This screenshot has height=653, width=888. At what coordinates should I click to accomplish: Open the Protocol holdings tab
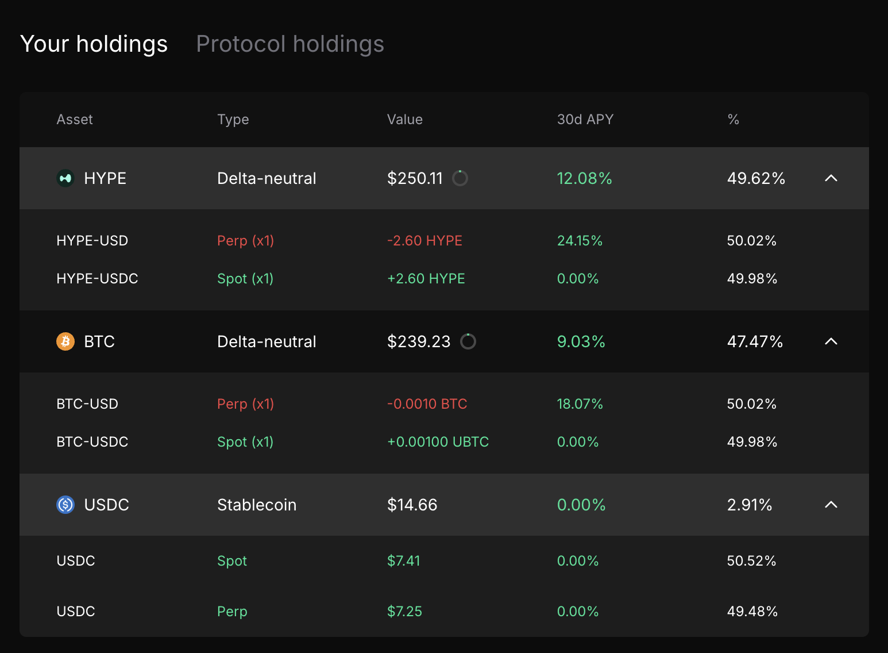coord(290,44)
